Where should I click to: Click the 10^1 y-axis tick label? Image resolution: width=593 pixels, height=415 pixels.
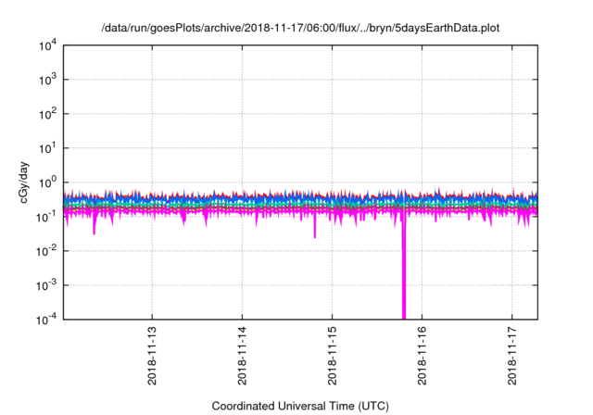point(47,148)
